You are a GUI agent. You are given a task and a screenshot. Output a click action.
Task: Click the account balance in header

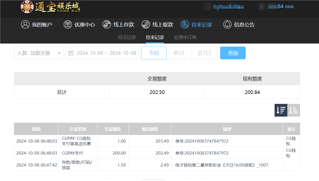(x=279, y=6)
